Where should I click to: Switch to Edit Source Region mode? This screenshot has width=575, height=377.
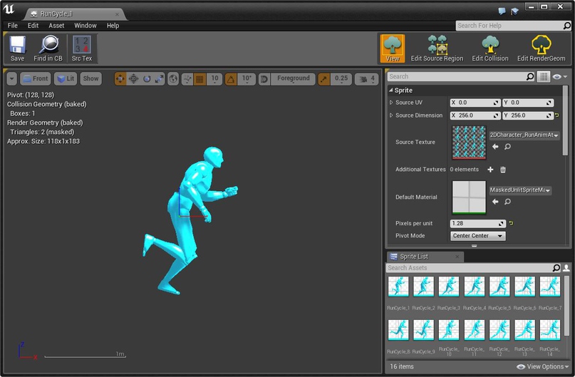pos(437,48)
